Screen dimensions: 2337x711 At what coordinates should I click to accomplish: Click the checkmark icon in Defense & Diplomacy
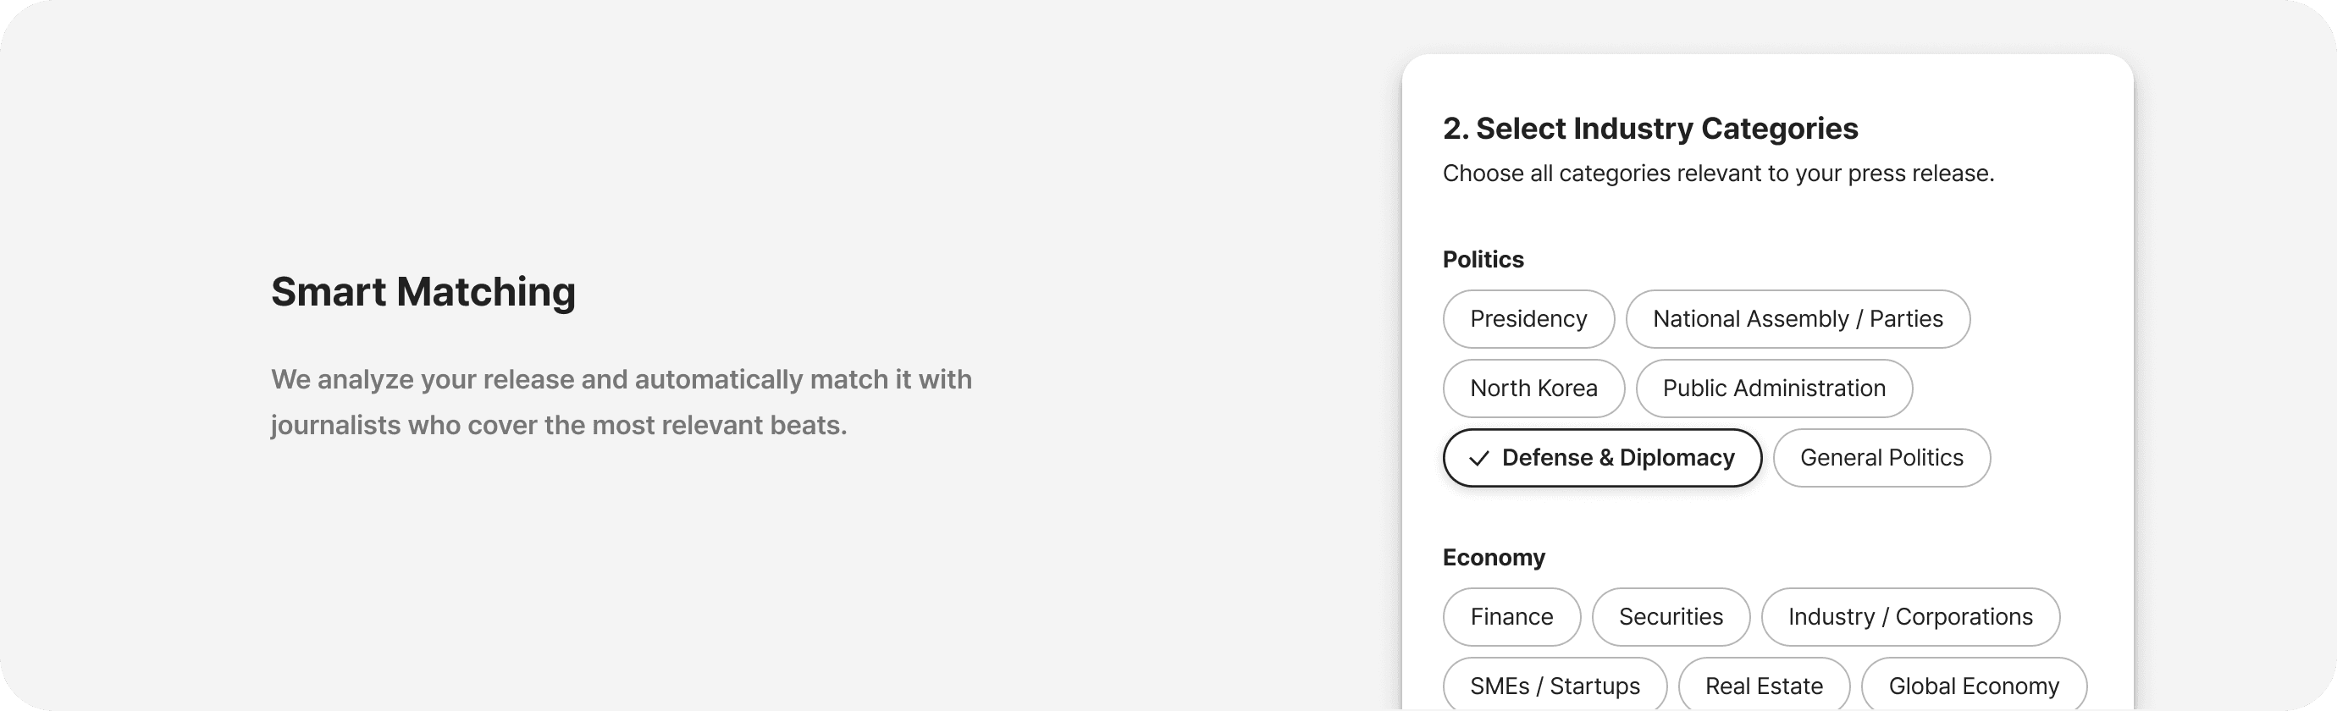pos(1478,458)
